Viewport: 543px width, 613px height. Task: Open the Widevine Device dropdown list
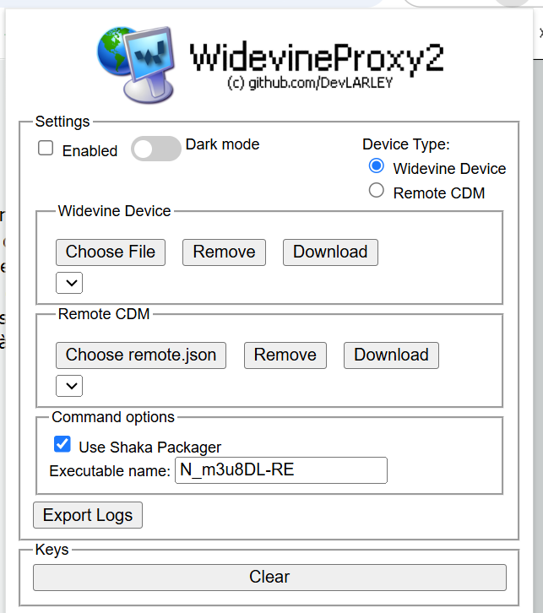point(69,283)
